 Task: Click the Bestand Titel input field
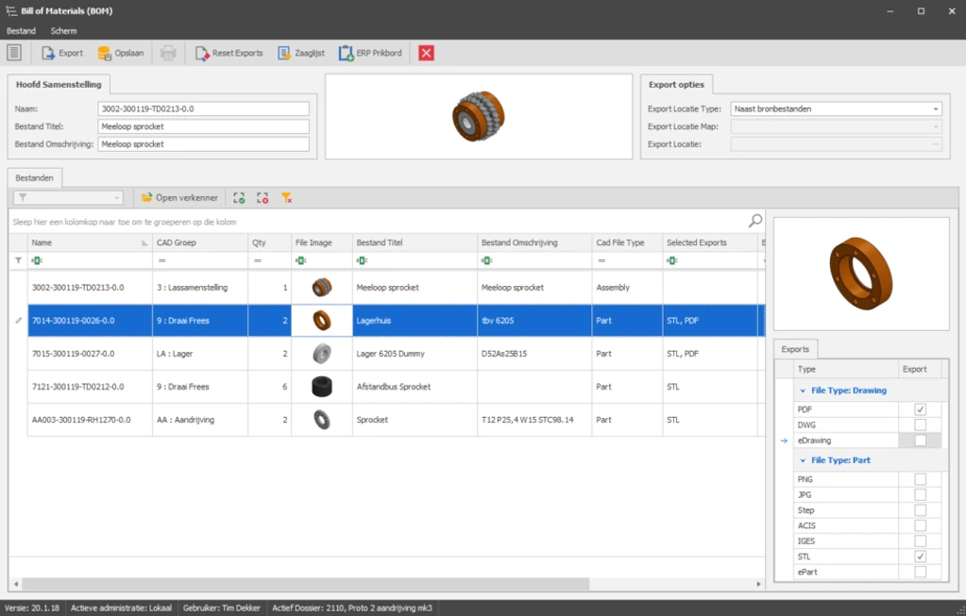(x=203, y=126)
